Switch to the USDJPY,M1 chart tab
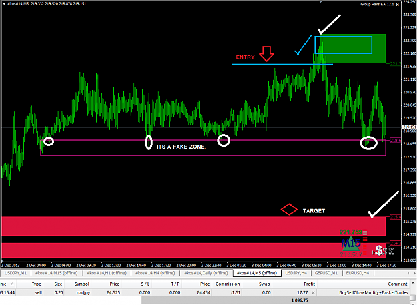417x305 pixels. click(15, 273)
